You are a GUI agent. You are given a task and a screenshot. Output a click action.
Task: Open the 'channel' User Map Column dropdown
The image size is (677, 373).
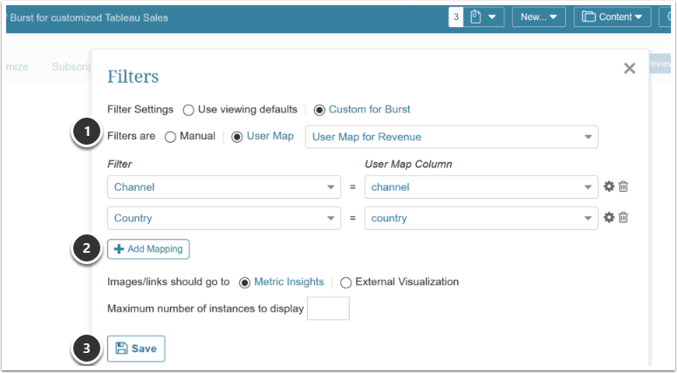tap(481, 186)
